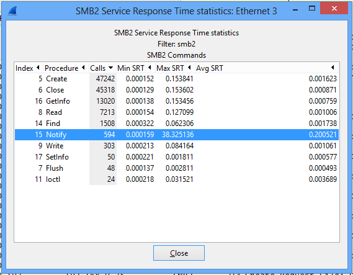Click the Max SRT value 0.127099

click(179, 112)
